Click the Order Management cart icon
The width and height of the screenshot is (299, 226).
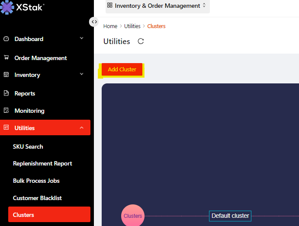6,57
